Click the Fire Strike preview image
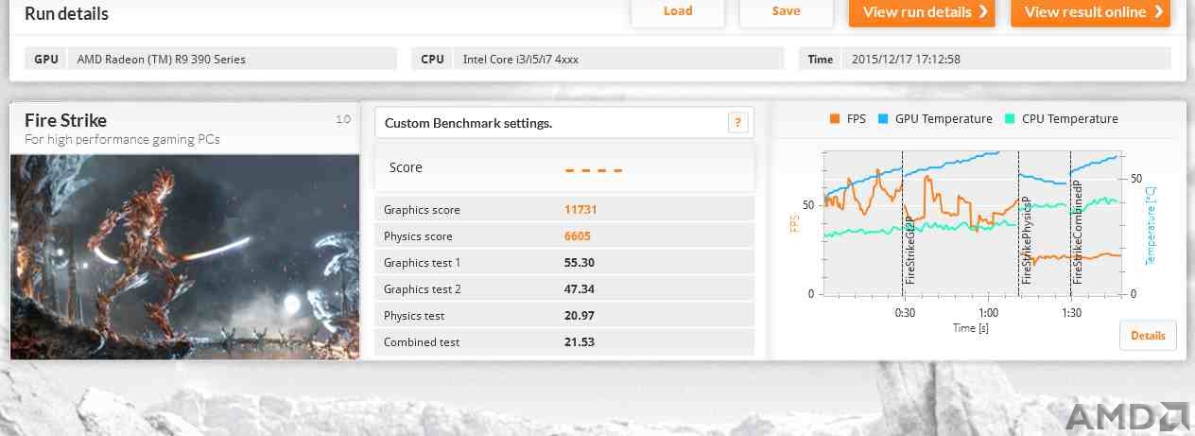1195x436 pixels. click(x=184, y=256)
